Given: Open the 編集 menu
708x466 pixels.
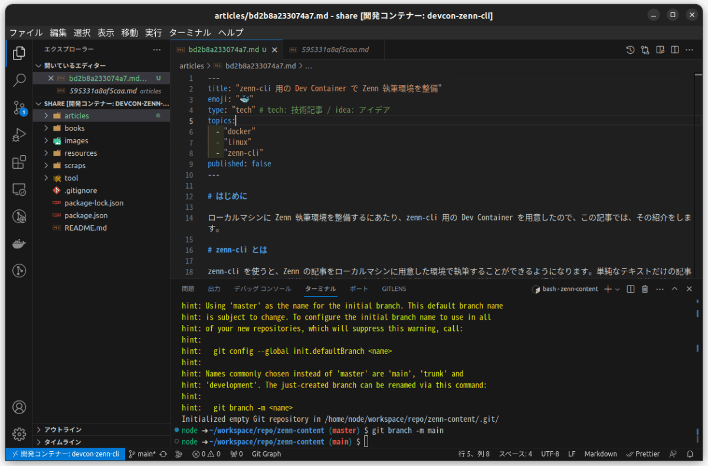Looking at the screenshot, I should (x=58, y=32).
